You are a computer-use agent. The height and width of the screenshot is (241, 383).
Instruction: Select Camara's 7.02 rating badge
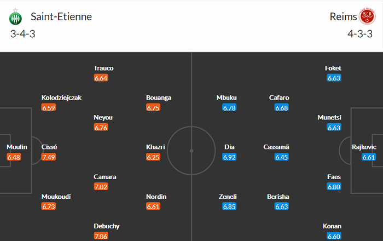(x=101, y=187)
